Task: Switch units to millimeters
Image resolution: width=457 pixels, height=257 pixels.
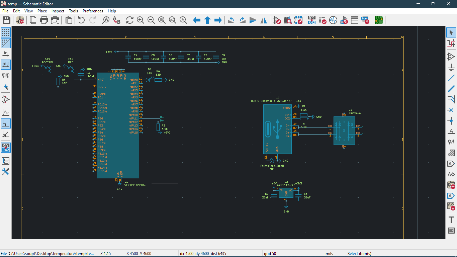Action: (6, 75)
